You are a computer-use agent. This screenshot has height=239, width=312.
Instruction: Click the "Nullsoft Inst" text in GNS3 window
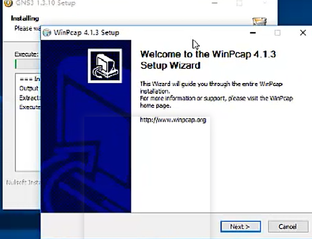click(x=23, y=182)
